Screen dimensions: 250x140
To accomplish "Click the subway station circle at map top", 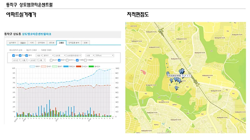I will point(160,30).
